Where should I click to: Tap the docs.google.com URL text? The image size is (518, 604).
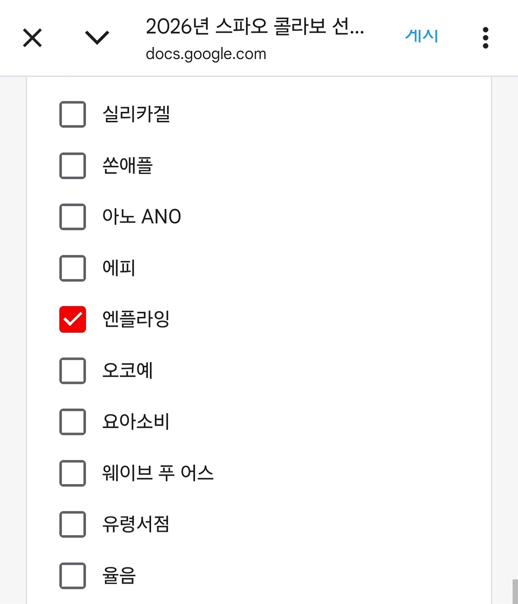(206, 54)
